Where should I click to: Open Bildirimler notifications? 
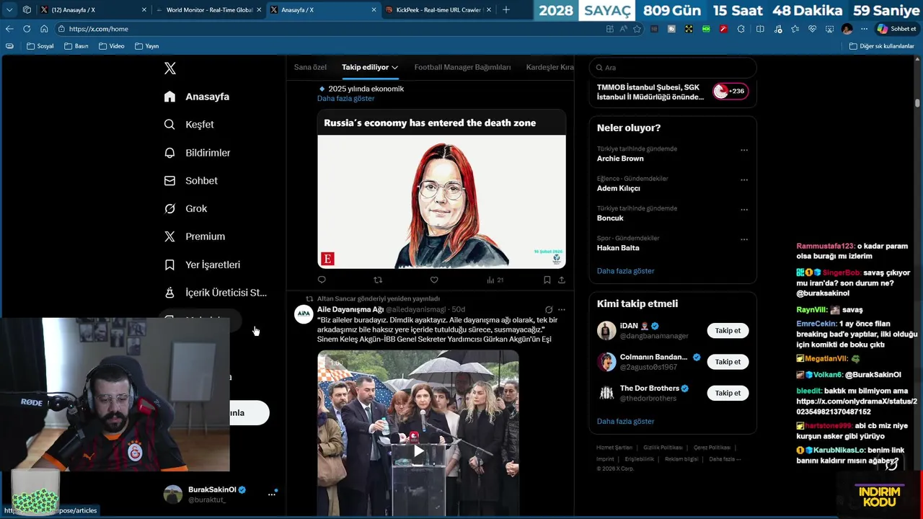[x=198, y=153]
